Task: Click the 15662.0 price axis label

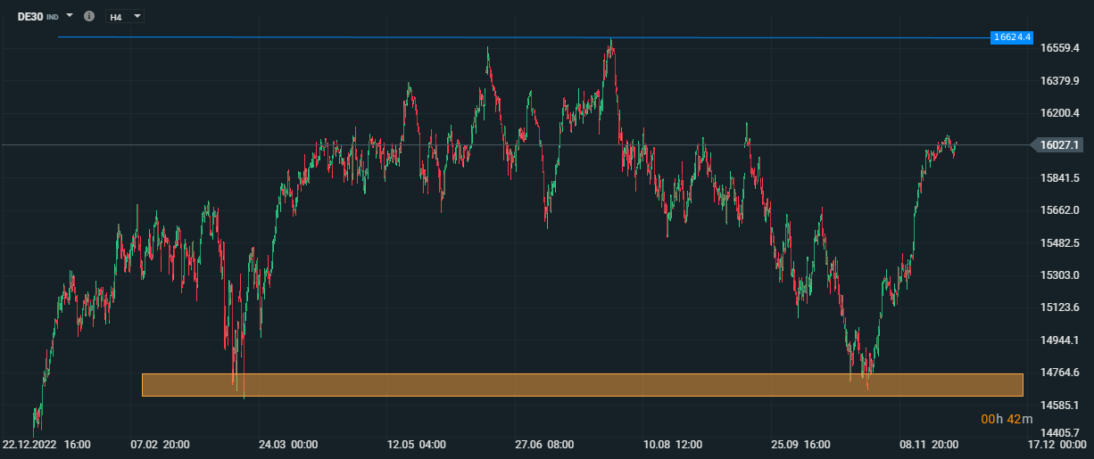Action: pos(1061,210)
